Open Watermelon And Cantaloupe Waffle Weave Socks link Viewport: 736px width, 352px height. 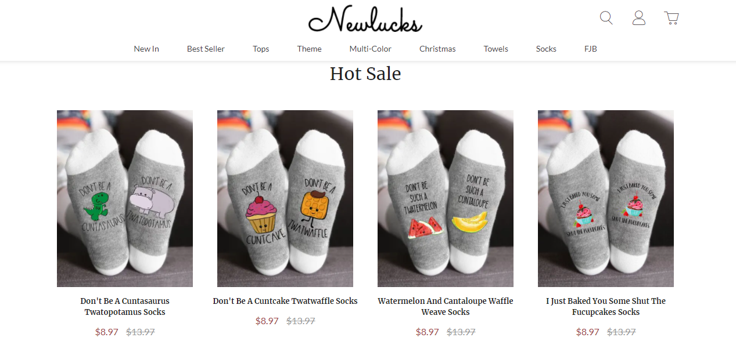(x=446, y=306)
